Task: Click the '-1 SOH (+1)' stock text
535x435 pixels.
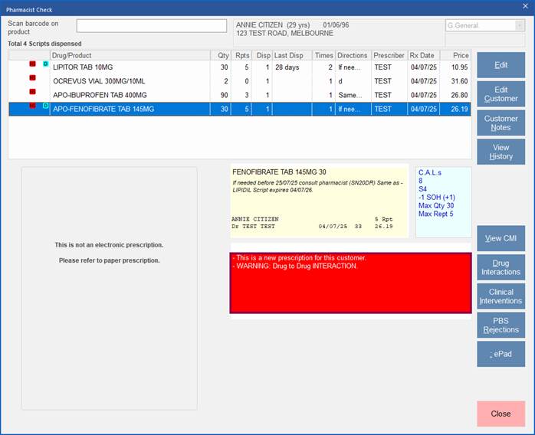Action: 437,197
